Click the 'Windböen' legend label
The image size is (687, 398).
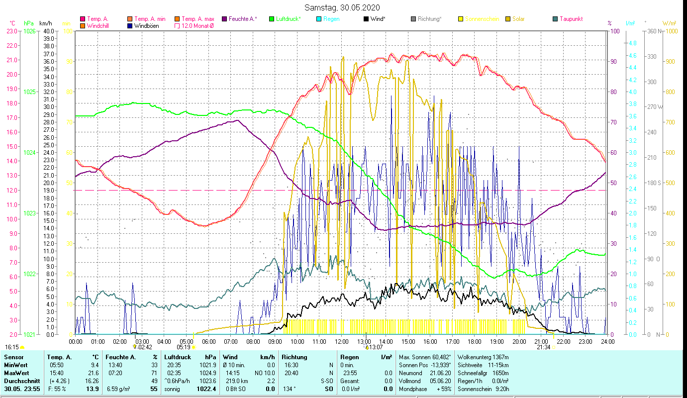click(x=146, y=26)
